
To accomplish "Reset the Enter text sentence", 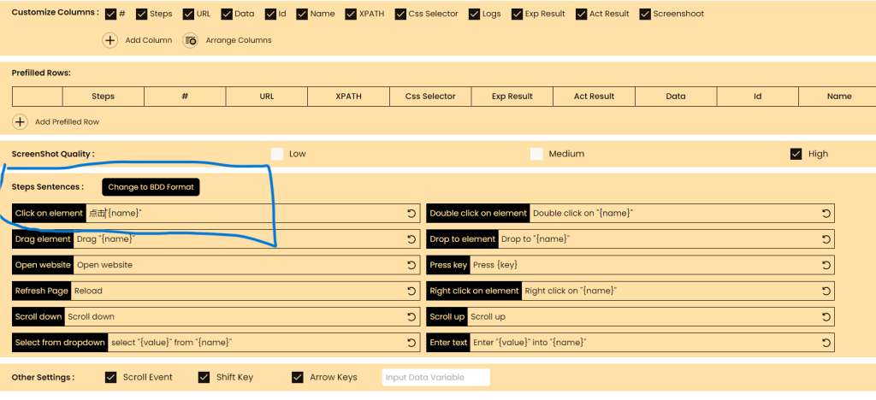I will 826,343.
